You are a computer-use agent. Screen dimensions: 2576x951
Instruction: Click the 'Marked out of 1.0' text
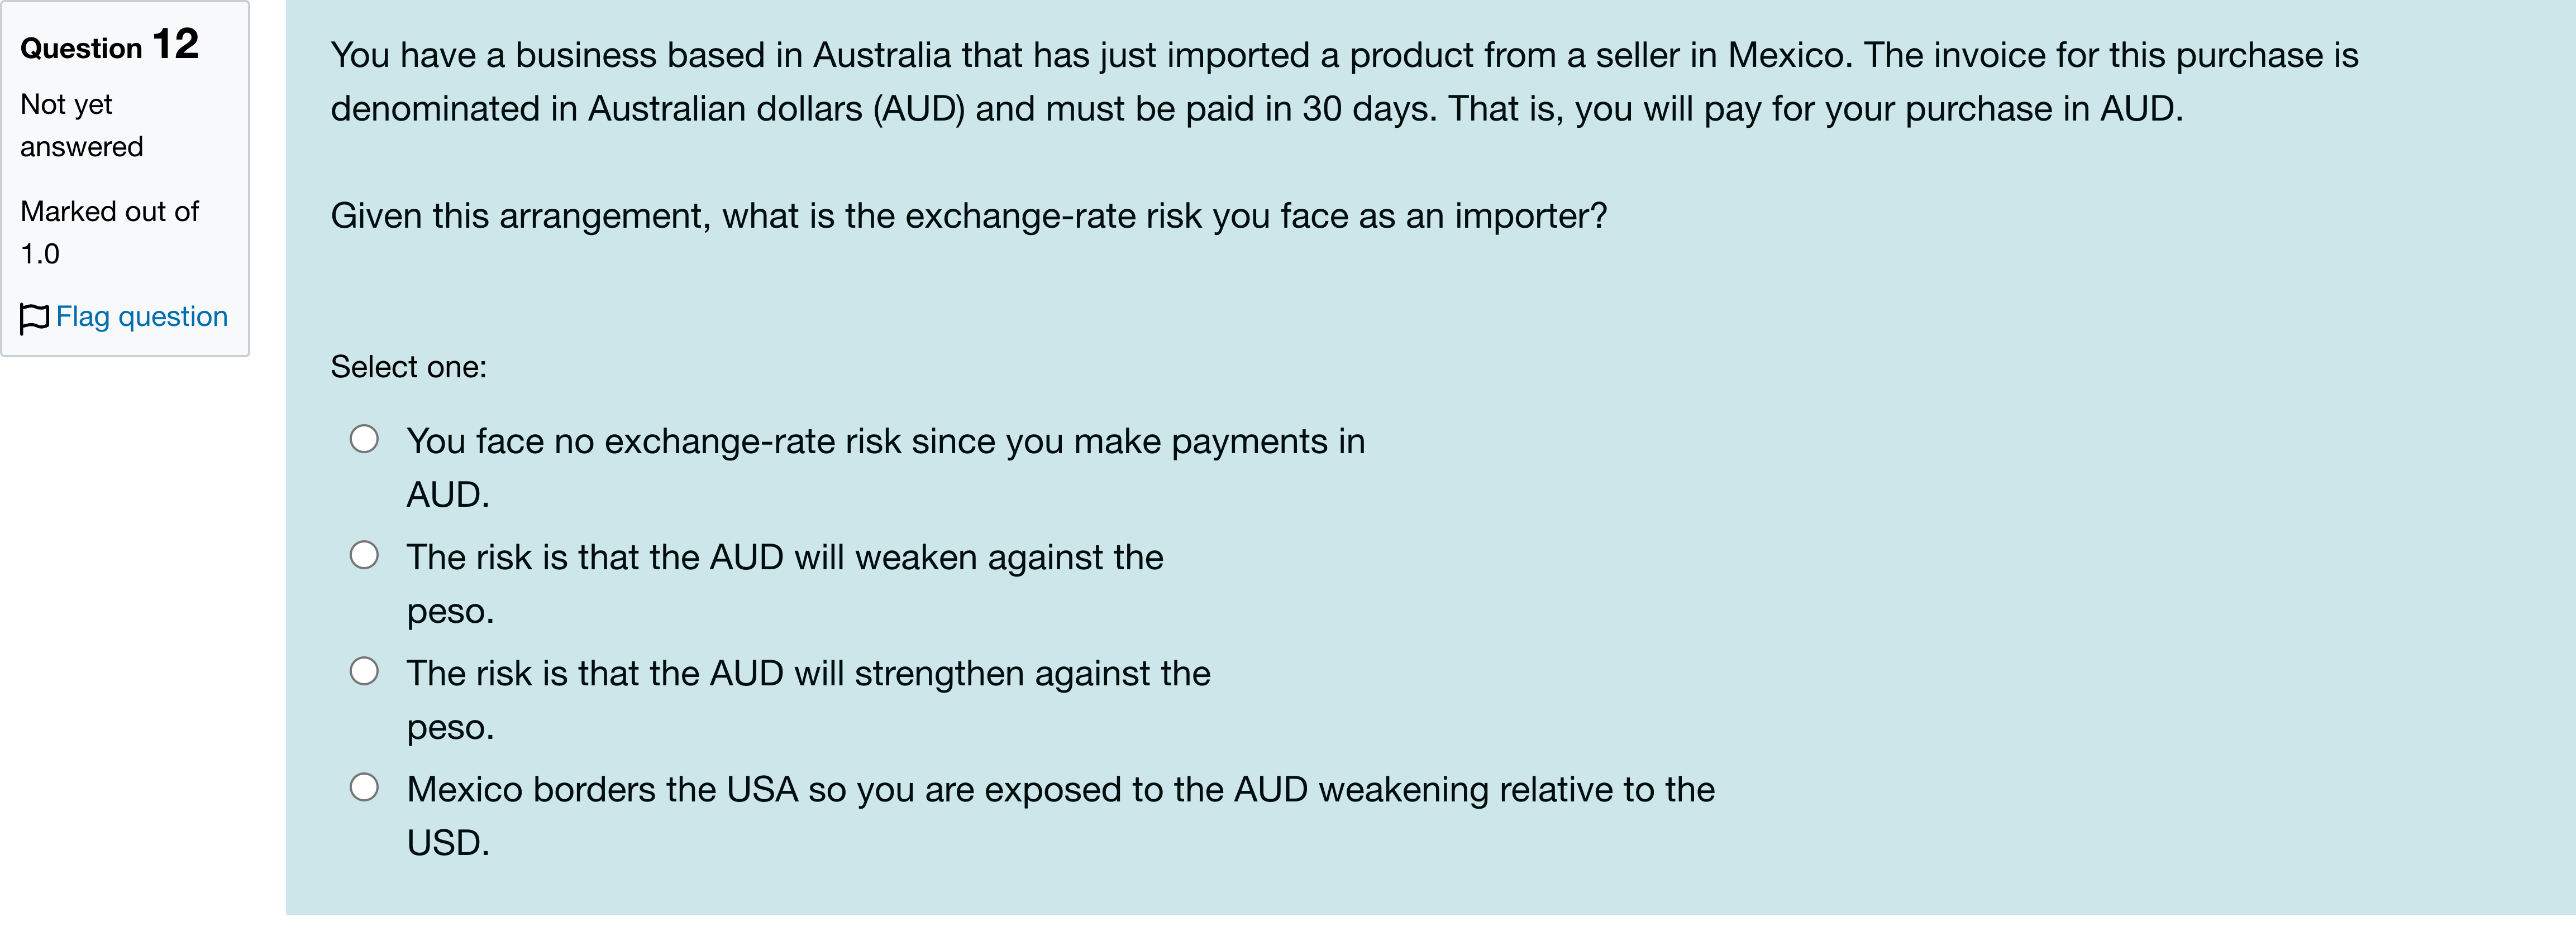point(109,233)
